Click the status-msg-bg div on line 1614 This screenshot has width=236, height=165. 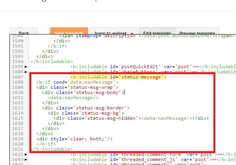point(86,113)
